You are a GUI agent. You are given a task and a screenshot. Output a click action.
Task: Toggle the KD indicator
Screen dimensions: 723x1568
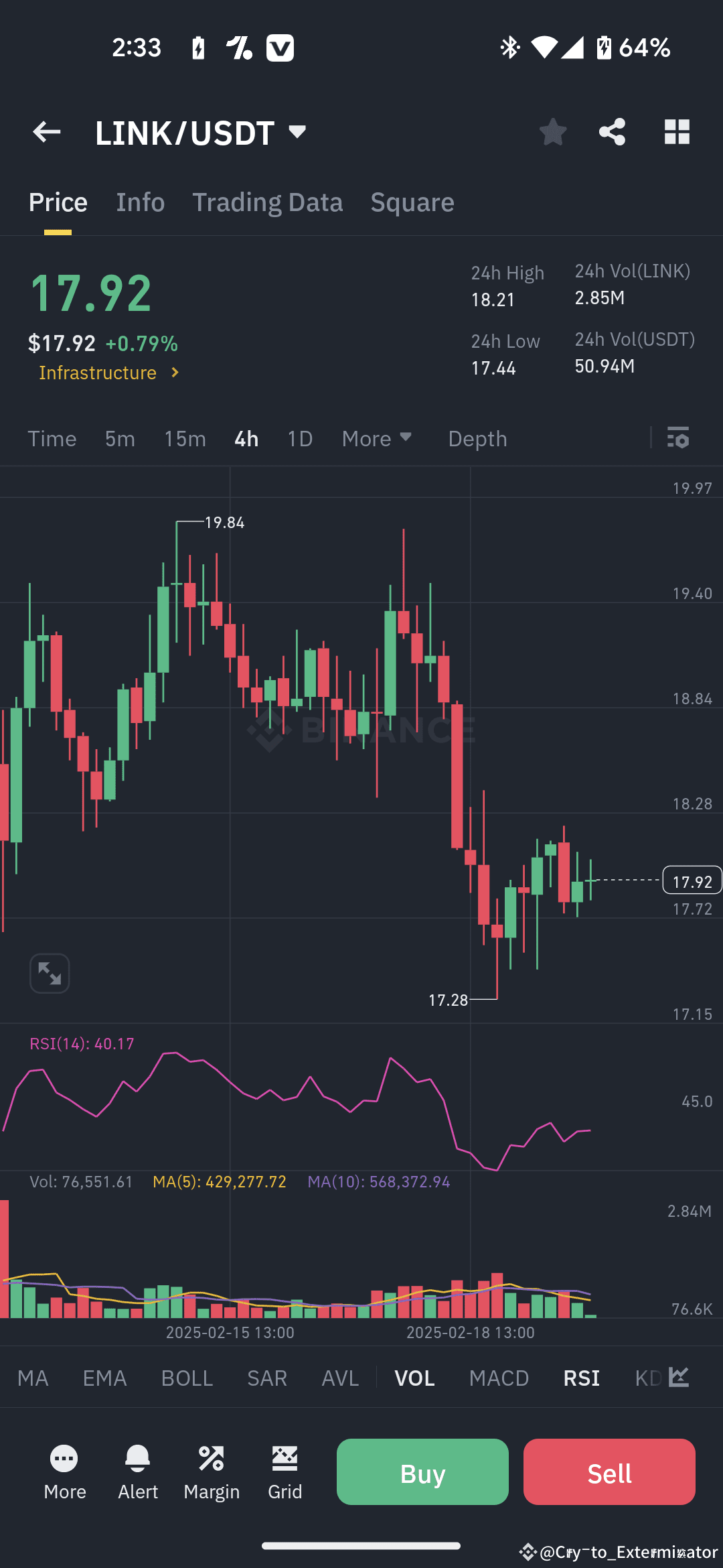coord(647,1378)
